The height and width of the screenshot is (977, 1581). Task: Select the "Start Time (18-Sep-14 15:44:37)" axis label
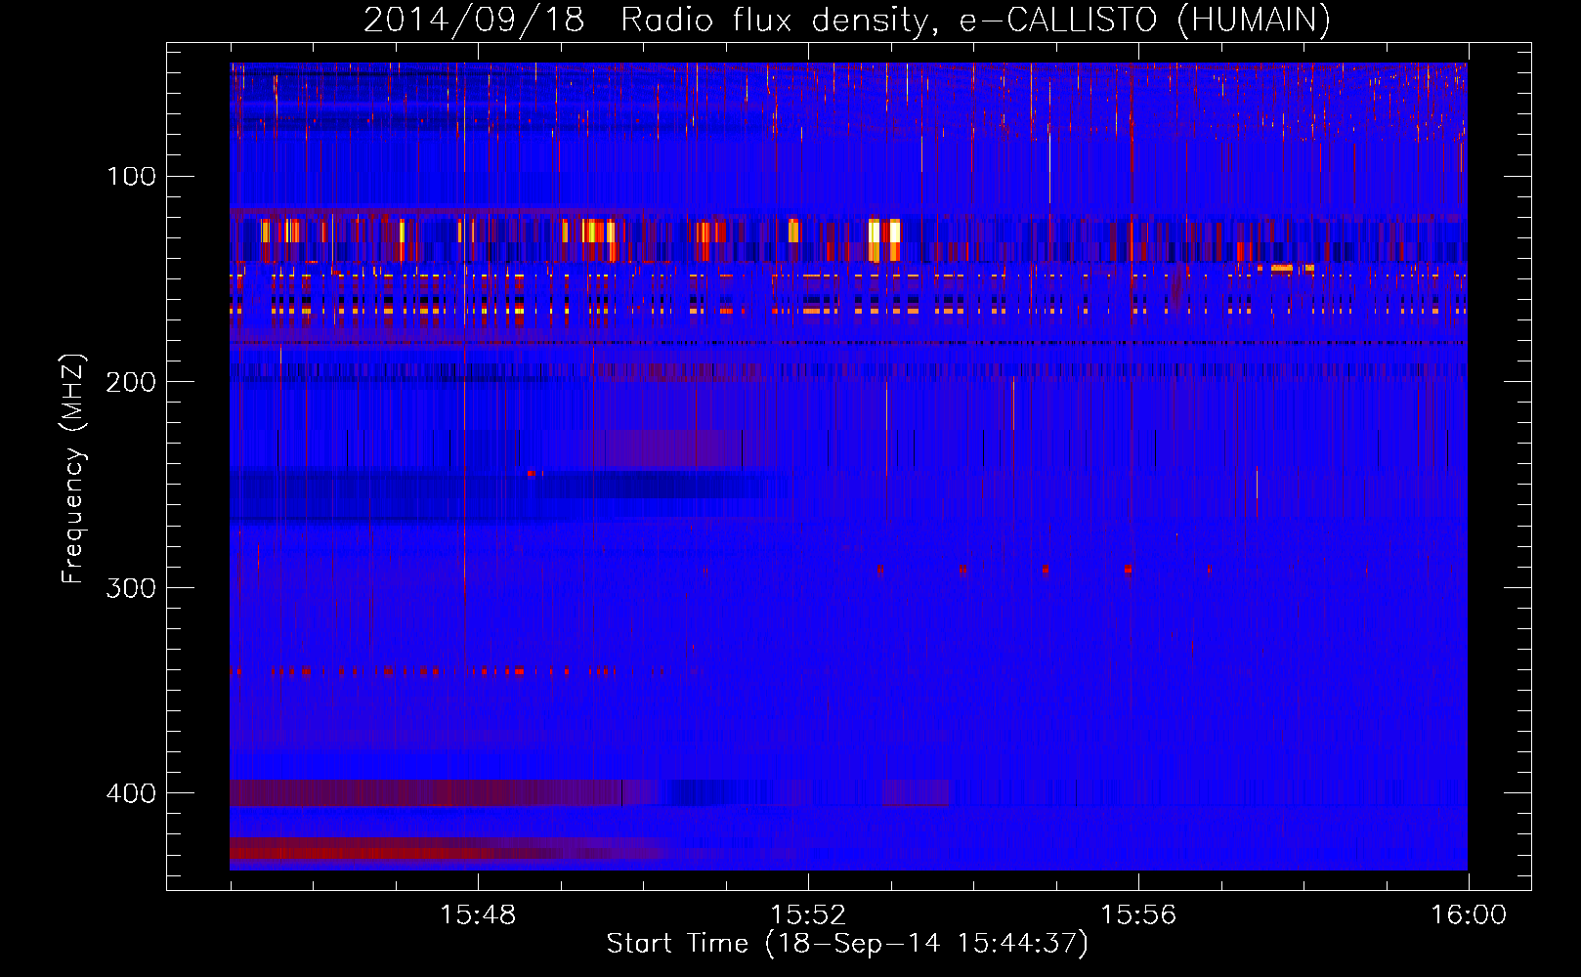848,944
